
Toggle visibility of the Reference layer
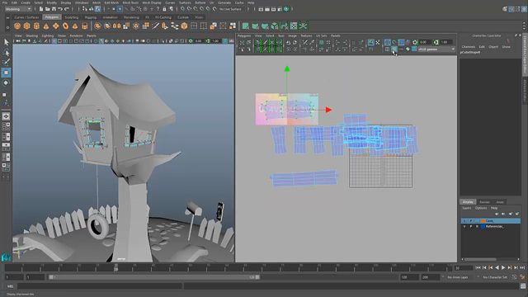pos(464,227)
